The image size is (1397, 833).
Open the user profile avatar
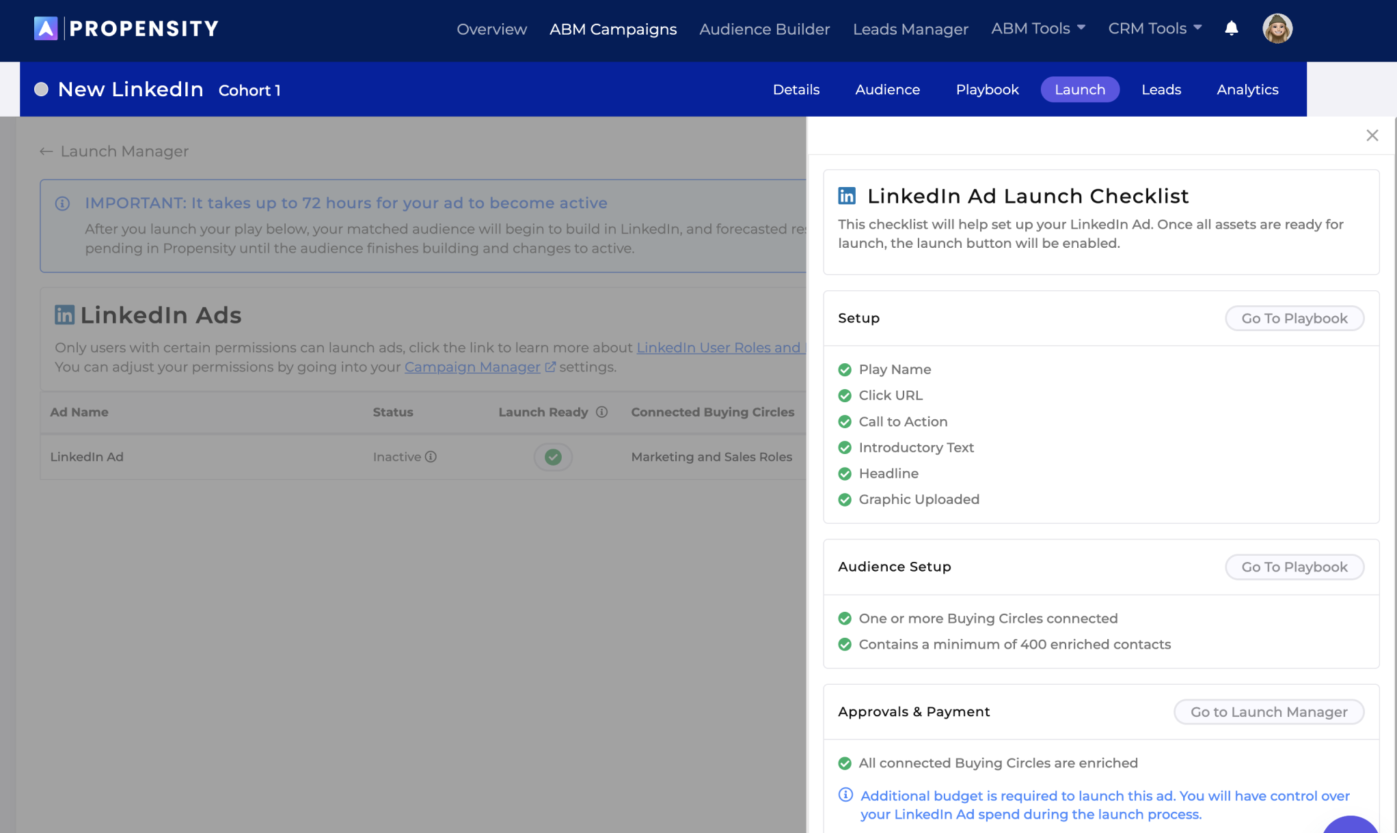pos(1277,29)
